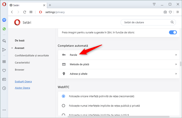Image resolution: width=182 pixels, height=118 pixels.
Task: Open sidebar setup three-dots menu
Action: pyautogui.click(x=4, y=110)
